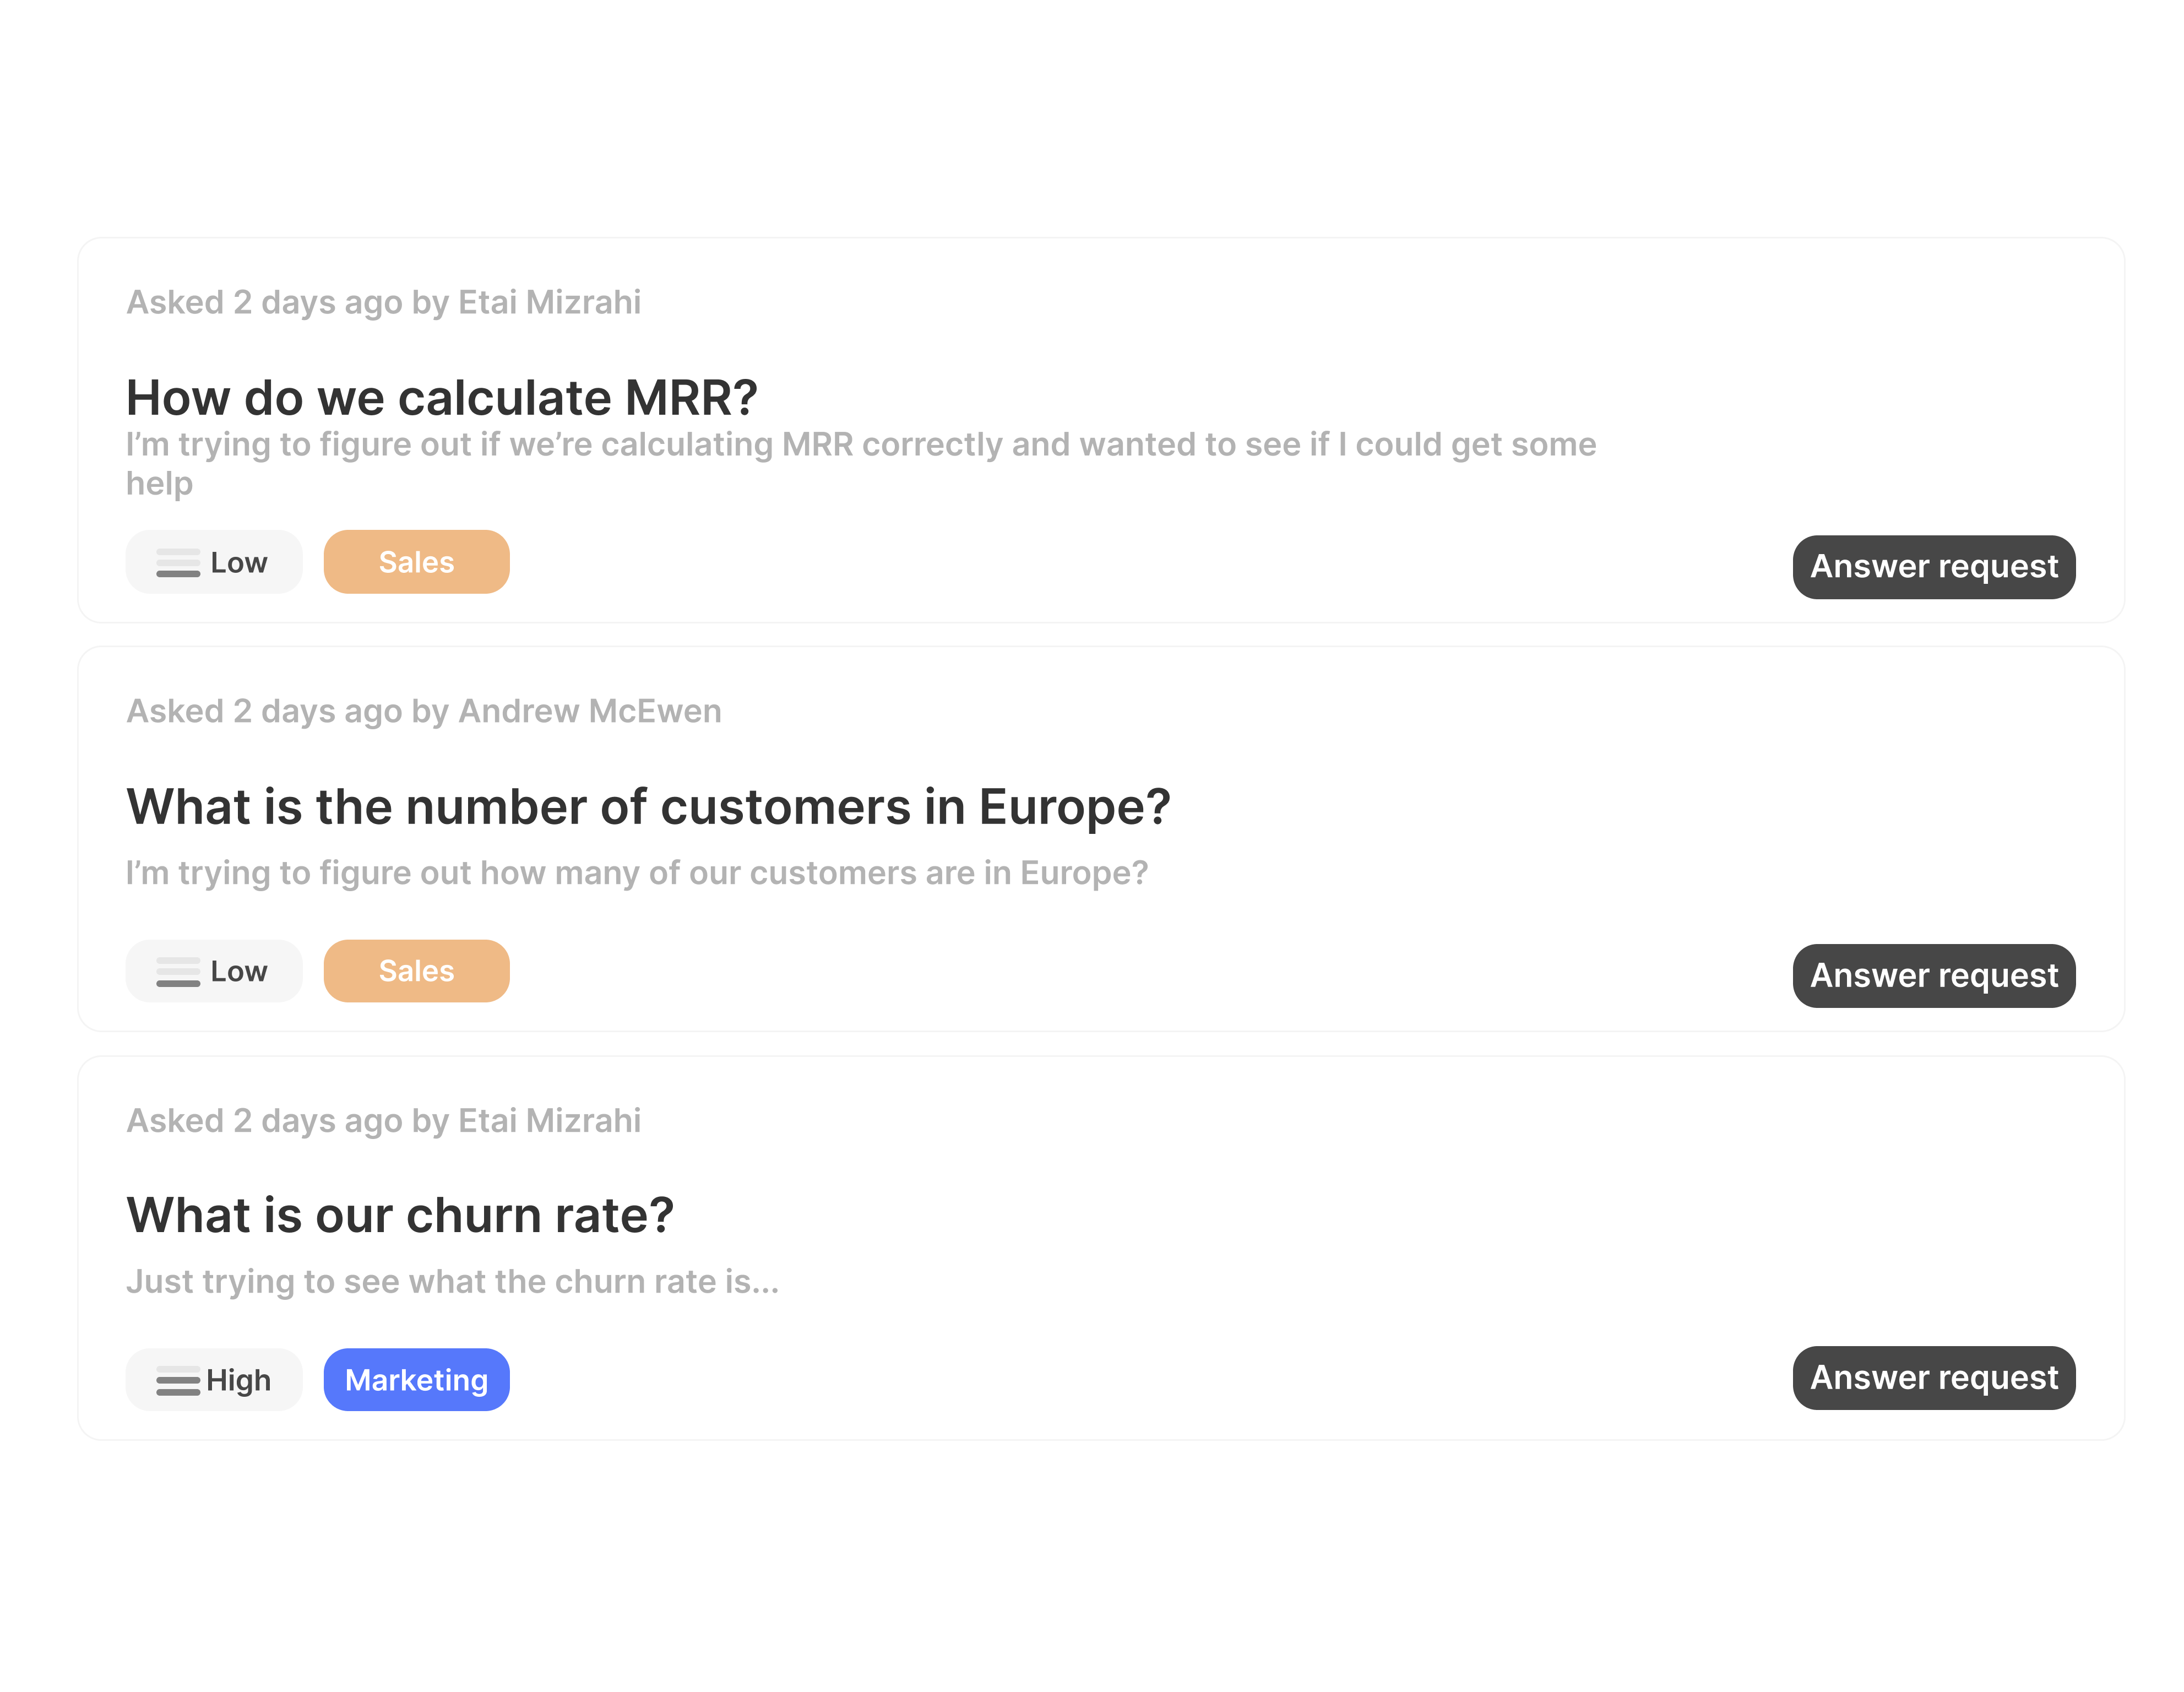
Task: Click Andrew McEwen's asked-by text
Action: 424,711
